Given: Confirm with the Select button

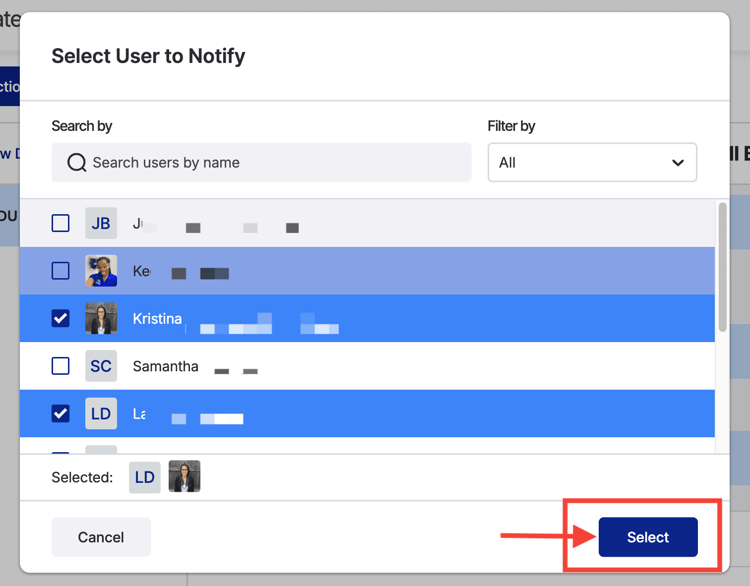Looking at the screenshot, I should [648, 537].
